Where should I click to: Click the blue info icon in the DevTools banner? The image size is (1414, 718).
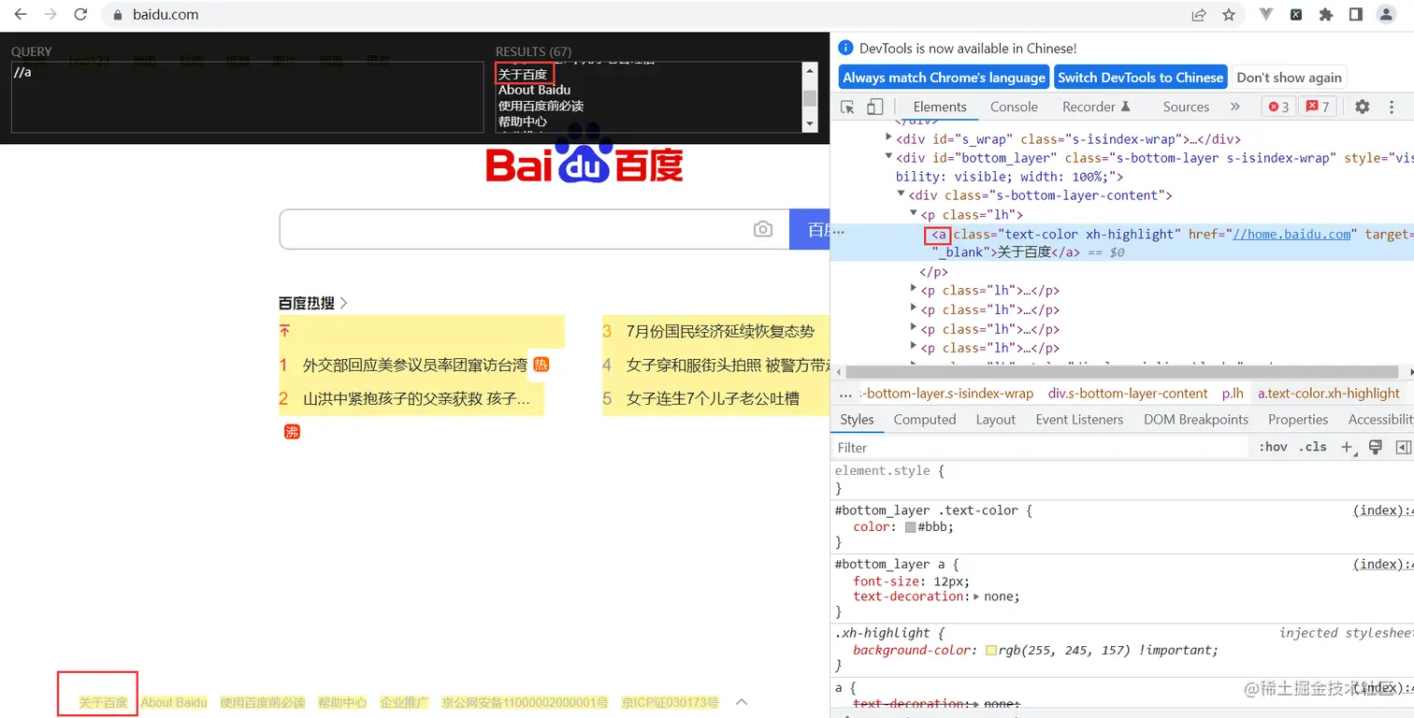click(845, 48)
